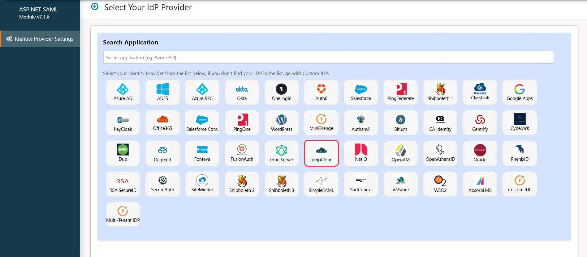Choose the VMware provider
Screen dimensions: 587x257
(401, 184)
